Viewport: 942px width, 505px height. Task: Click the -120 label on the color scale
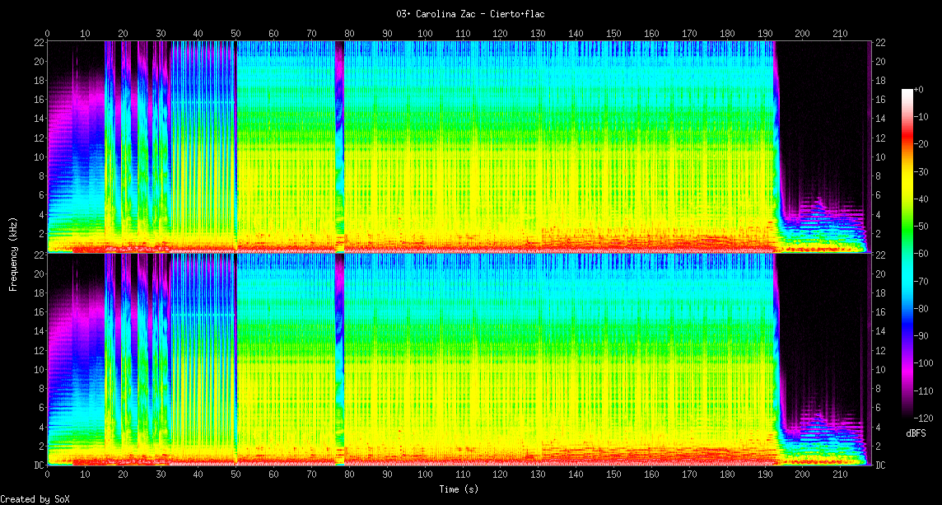click(926, 418)
